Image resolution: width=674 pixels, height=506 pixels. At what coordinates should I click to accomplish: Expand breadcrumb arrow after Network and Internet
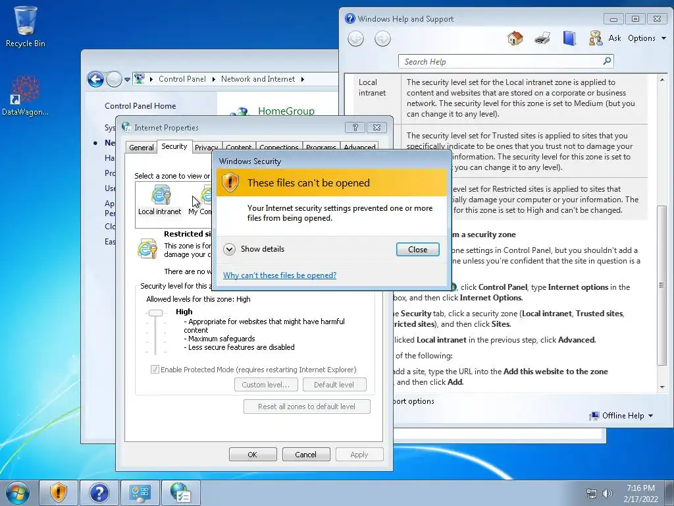tap(303, 79)
